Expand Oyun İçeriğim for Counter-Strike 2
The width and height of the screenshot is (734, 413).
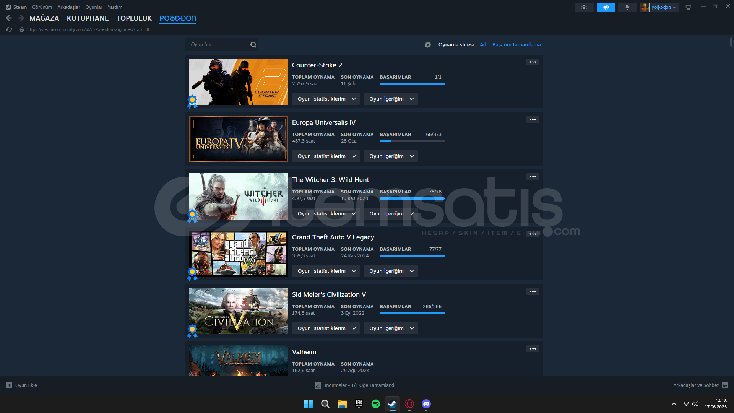click(x=390, y=99)
